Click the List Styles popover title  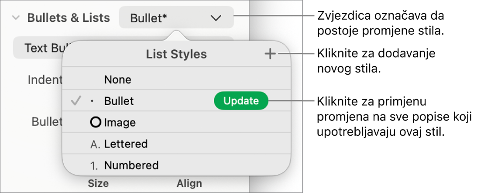tap(176, 54)
